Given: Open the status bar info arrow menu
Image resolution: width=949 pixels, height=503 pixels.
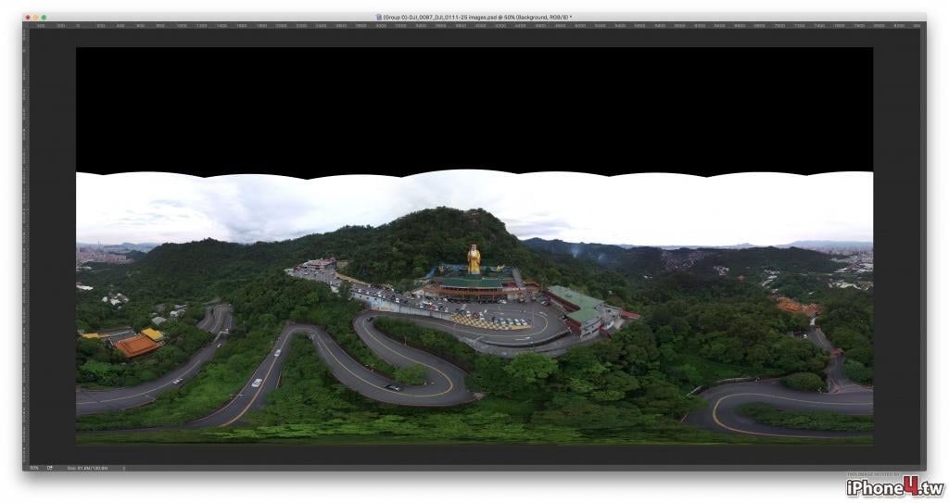Looking at the screenshot, I should [x=124, y=468].
